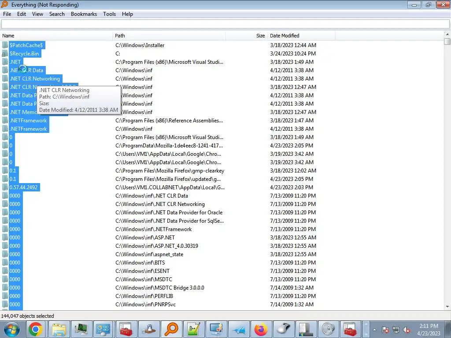Click the vertical scrollbar thumb
The image size is (451, 338).
(447, 42)
